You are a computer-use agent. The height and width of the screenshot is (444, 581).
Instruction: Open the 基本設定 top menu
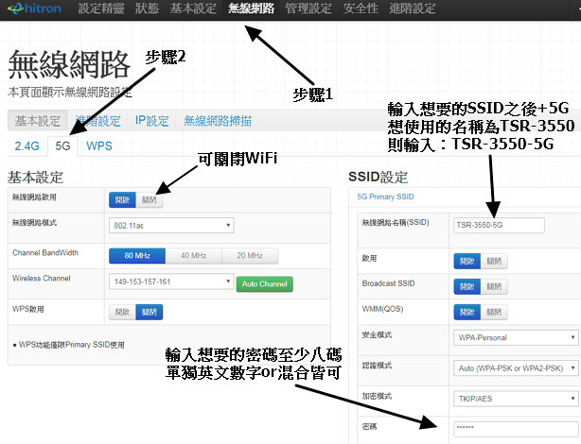(x=193, y=9)
